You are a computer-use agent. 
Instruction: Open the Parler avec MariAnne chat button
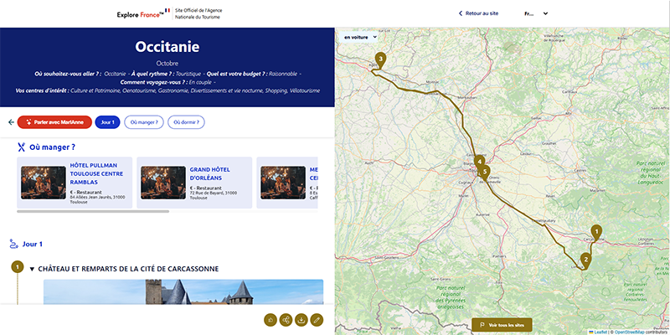(54, 122)
